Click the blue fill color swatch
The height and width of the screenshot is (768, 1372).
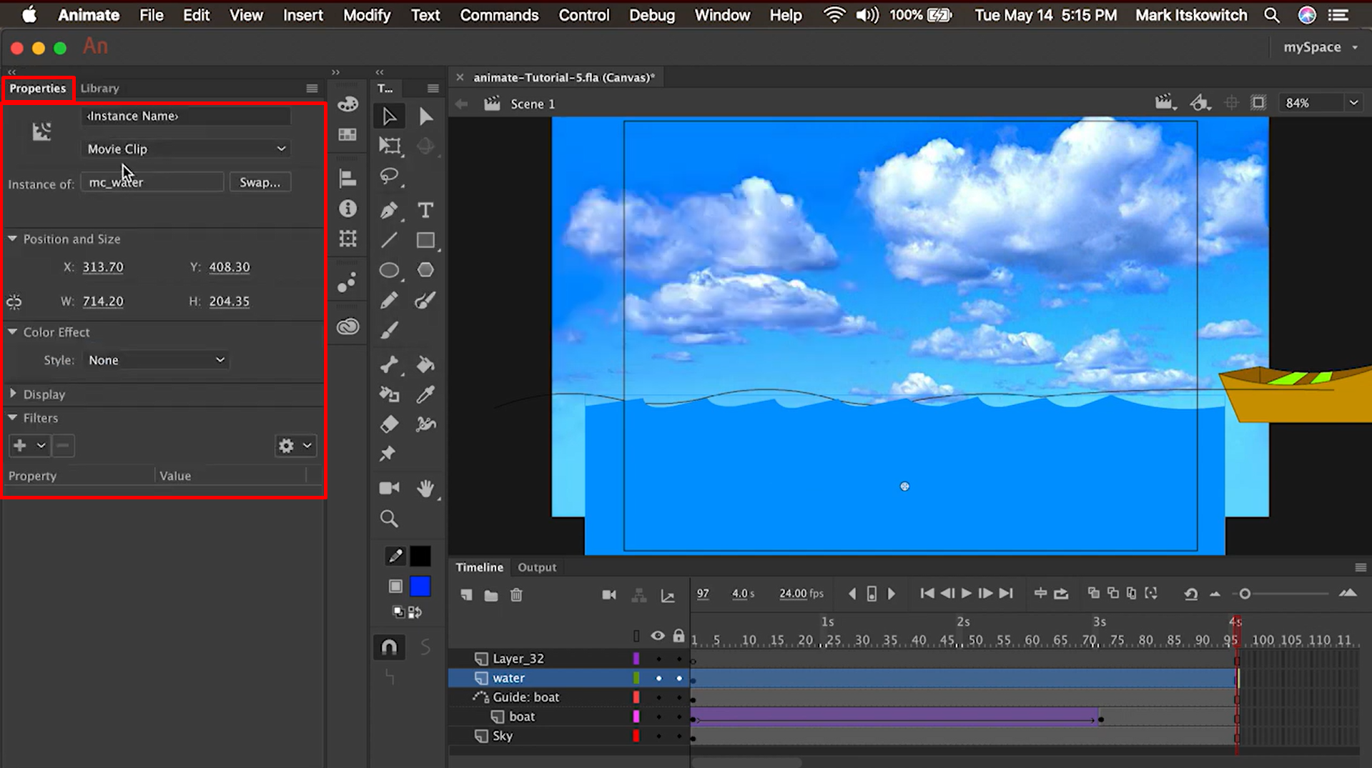click(x=421, y=586)
